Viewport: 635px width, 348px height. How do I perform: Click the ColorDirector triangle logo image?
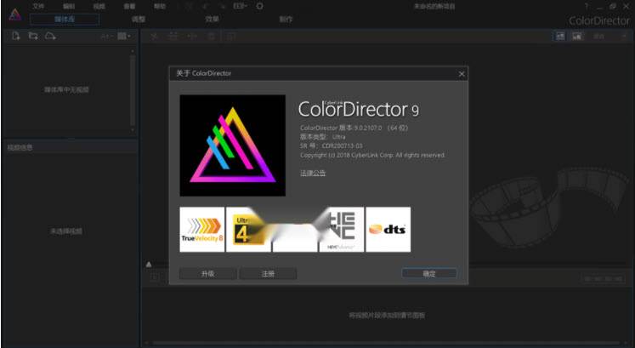(232, 145)
